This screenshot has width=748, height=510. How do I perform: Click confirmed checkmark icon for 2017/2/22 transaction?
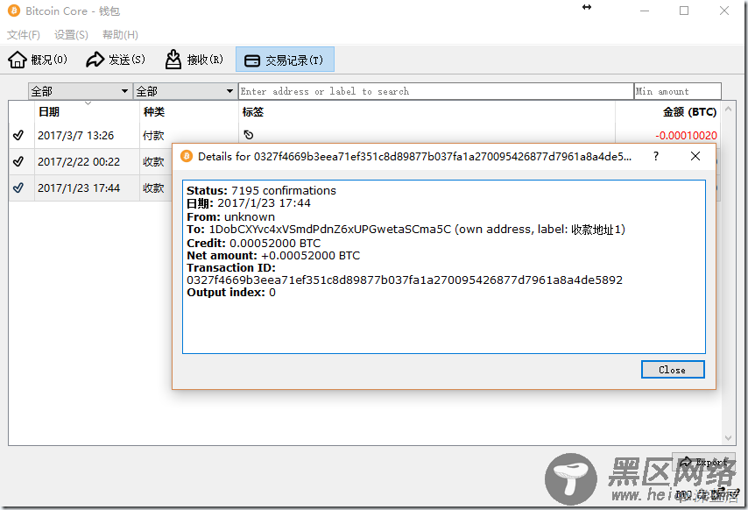pos(18,162)
